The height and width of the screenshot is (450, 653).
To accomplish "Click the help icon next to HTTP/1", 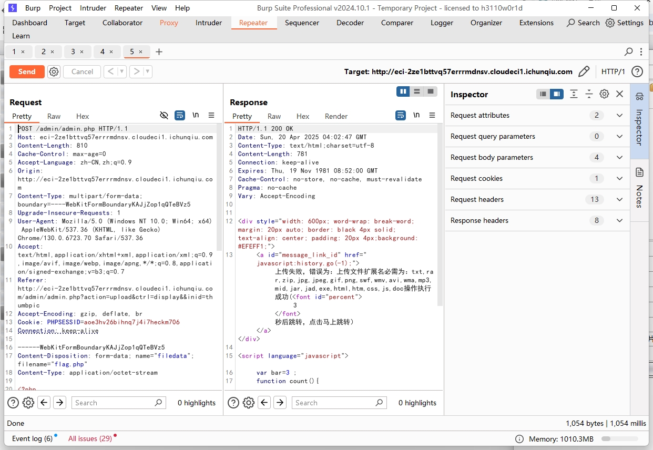I will point(637,71).
